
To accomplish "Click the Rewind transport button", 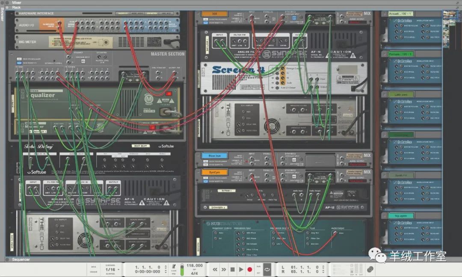I will pyautogui.click(x=215, y=269).
